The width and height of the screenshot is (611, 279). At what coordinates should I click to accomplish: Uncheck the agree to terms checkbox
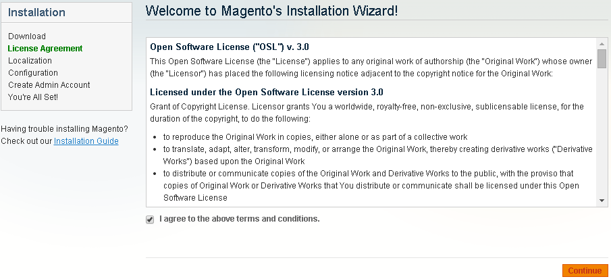point(150,220)
